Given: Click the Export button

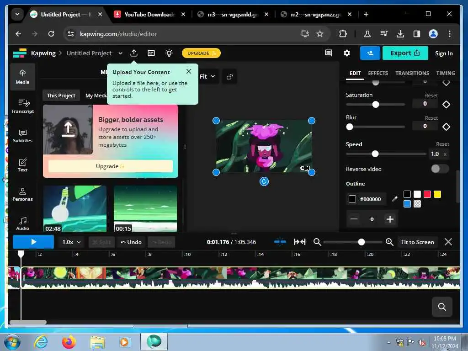Looking at the screenshot, I should (405, 53).
